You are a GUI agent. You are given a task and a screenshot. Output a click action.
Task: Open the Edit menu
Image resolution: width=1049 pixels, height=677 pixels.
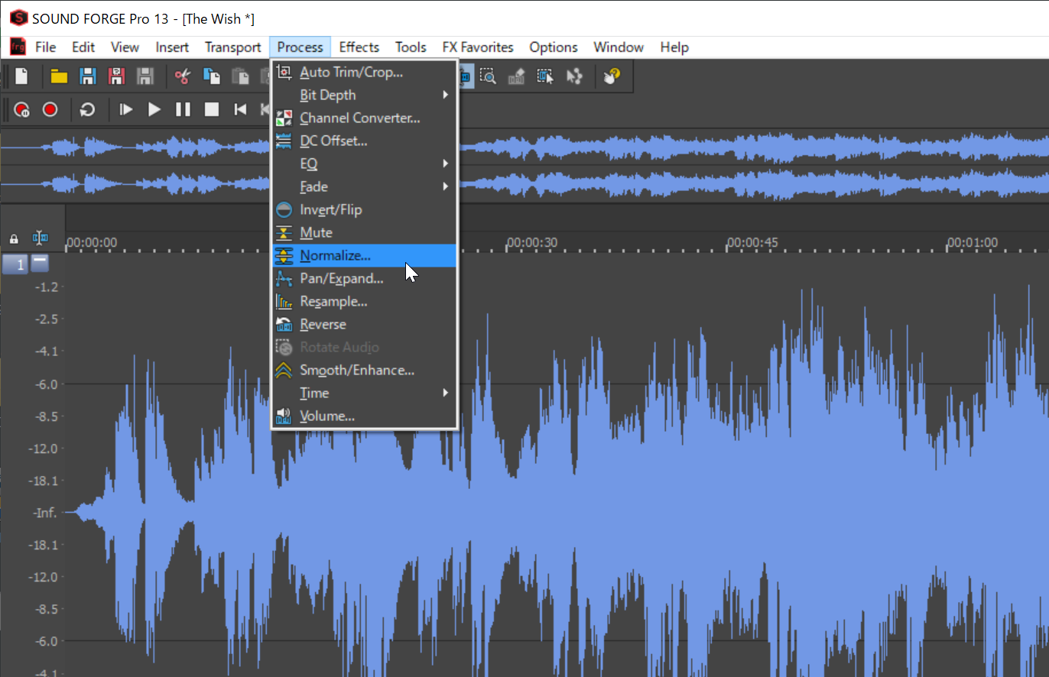(83, 47)
